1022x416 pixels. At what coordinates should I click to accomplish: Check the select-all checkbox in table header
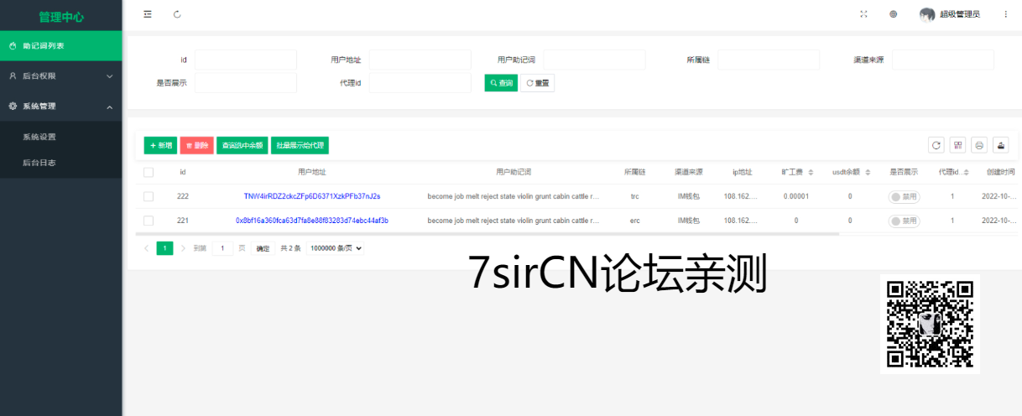pyautogui.click(x=149, y=172)
